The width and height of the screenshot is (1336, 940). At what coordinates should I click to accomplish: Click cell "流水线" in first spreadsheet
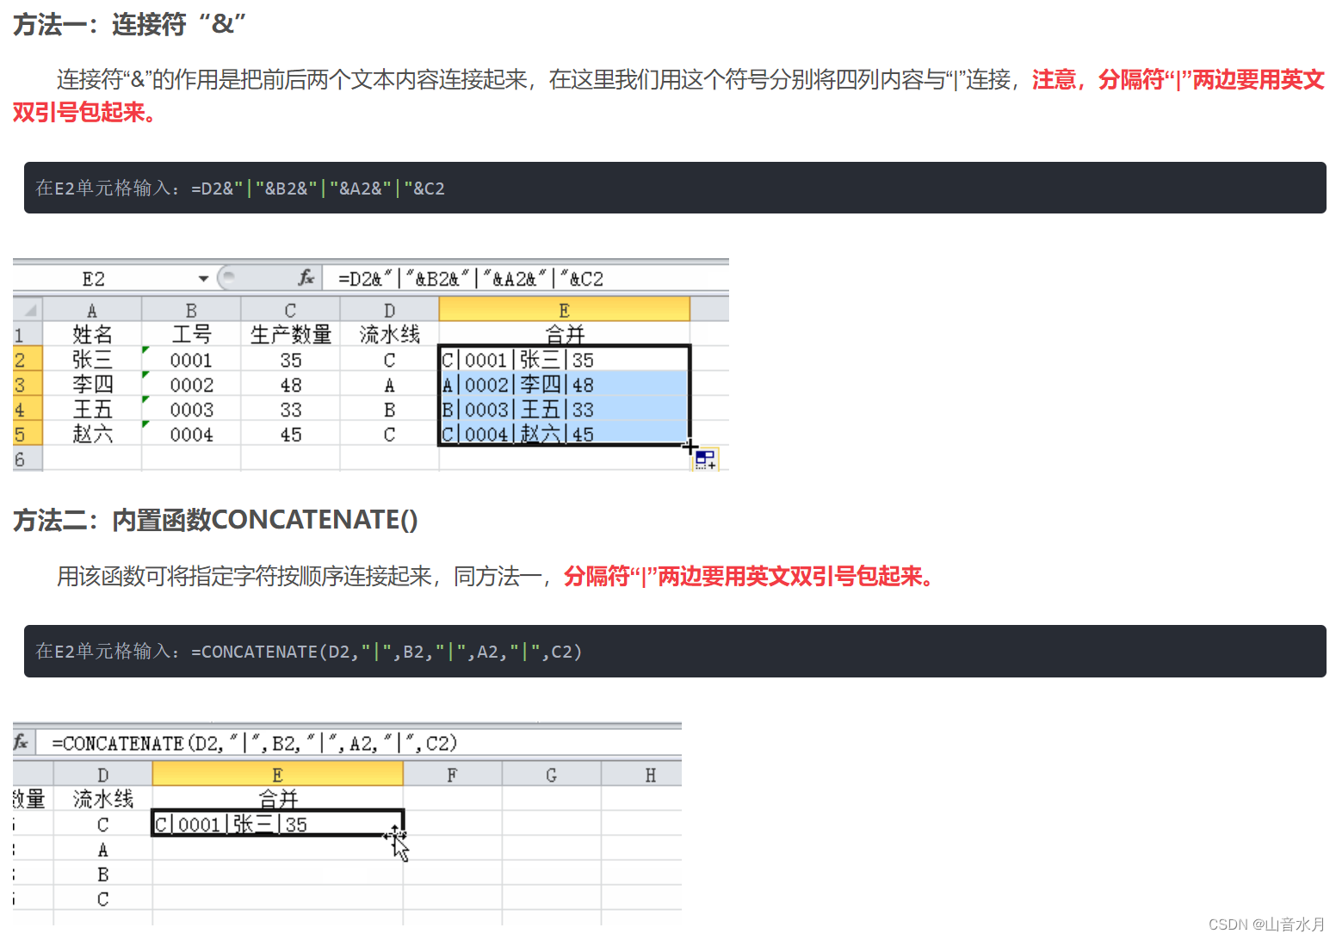click(389, 334)
